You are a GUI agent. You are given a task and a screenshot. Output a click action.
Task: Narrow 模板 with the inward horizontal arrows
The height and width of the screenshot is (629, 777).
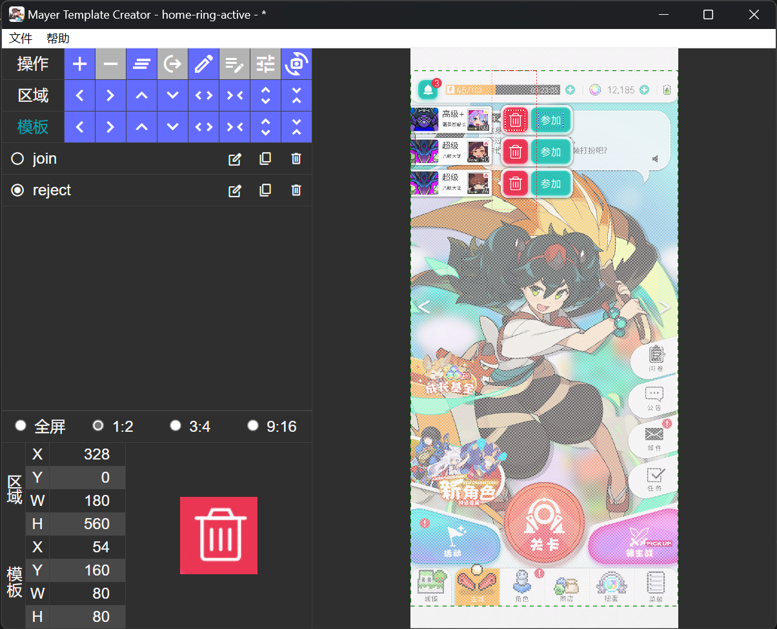tap(235, 127)
